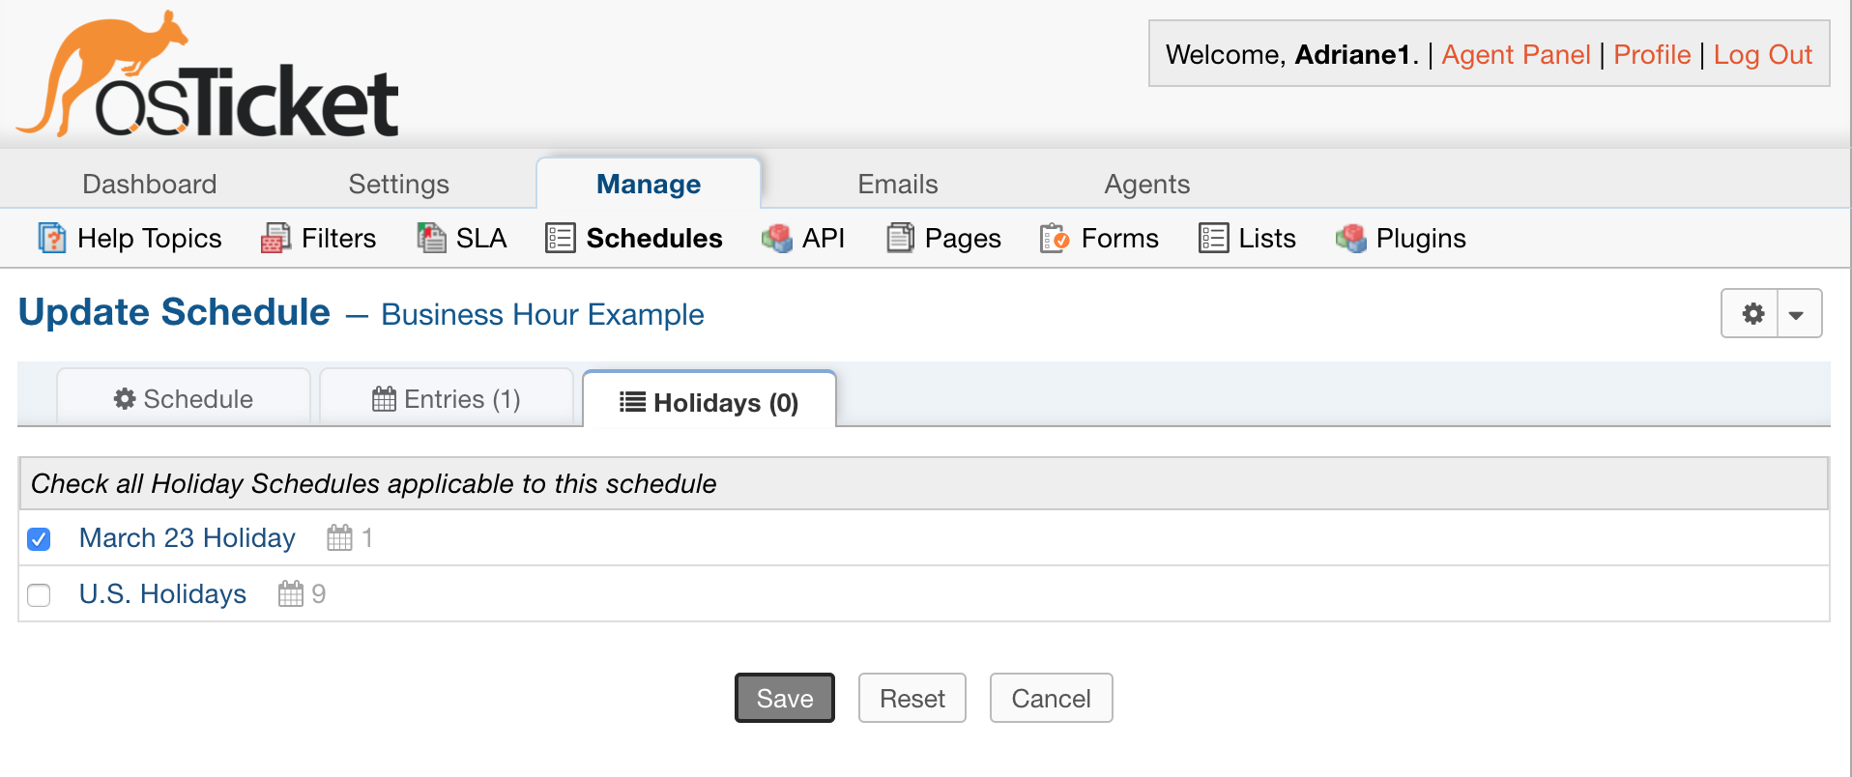1852x777 pixels.
Task: Enable the U.S. Holidays checkbox
Action: click(39, 595)
